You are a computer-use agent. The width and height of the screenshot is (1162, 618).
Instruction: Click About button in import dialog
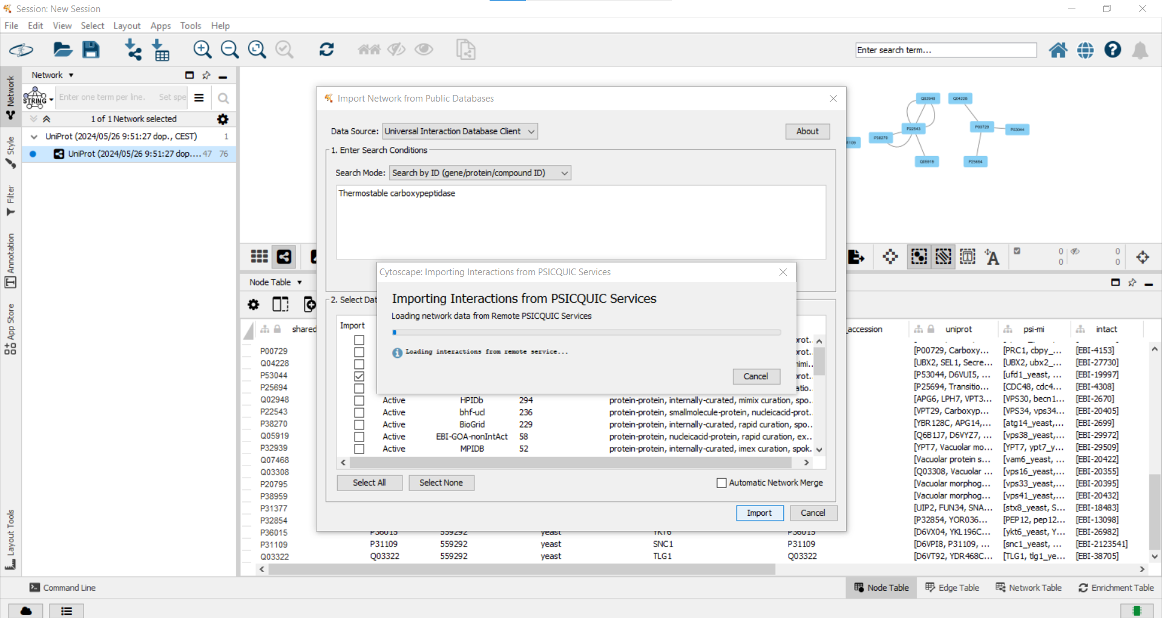[807, 131]
